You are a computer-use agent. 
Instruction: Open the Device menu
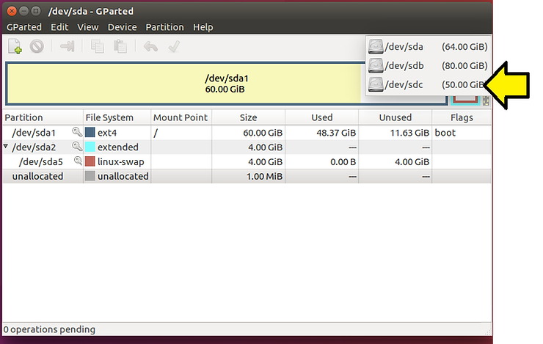[122, 27]
